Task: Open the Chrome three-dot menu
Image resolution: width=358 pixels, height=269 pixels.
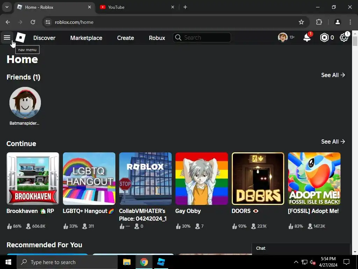Action: click(x=350, y=22)
